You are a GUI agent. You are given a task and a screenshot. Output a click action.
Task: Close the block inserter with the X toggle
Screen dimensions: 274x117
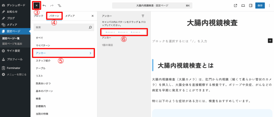pos(36,5)
